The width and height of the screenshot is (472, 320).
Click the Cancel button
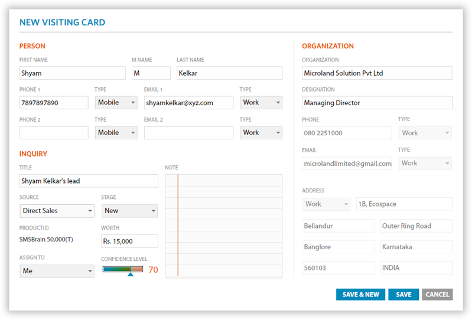tap(437, 295)
